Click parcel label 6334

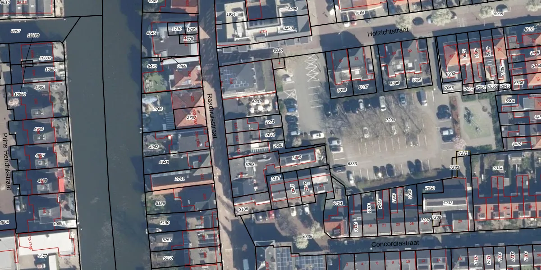498,168
